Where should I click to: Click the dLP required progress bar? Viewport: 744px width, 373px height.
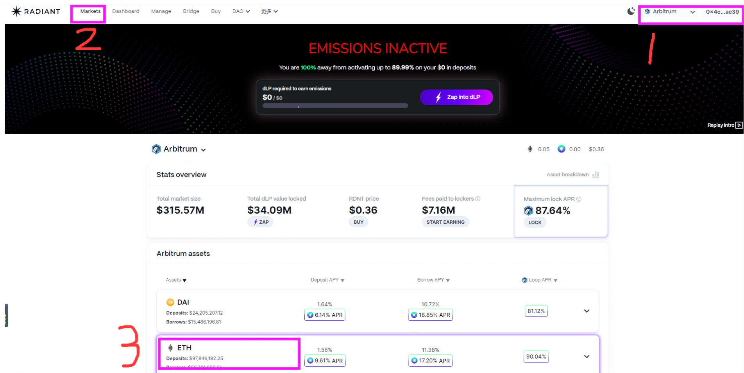coord(335,106)
